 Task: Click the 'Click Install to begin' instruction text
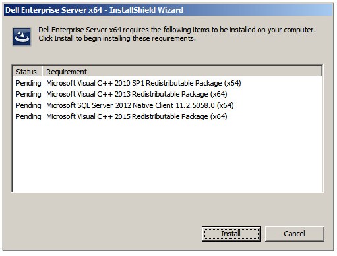tap(117, 38)
